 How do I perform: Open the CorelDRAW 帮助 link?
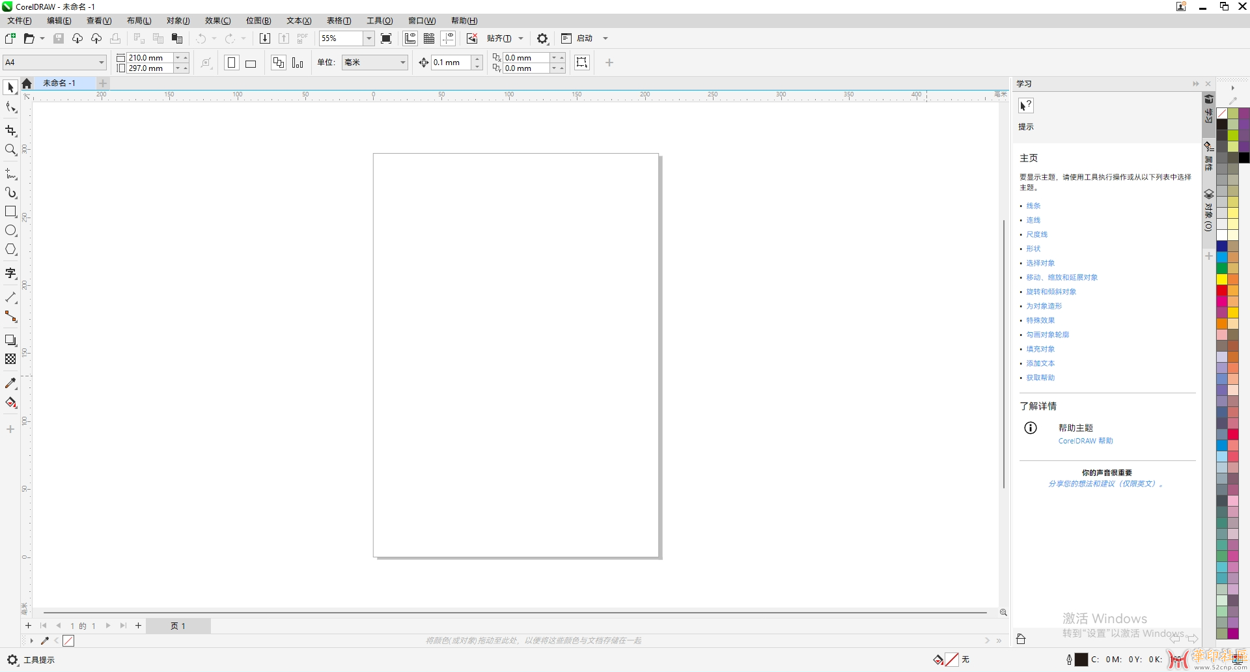[x=1085, y=441]
